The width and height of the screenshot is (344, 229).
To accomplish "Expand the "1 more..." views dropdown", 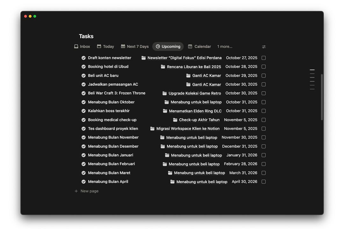I will (x=225, y=46).
